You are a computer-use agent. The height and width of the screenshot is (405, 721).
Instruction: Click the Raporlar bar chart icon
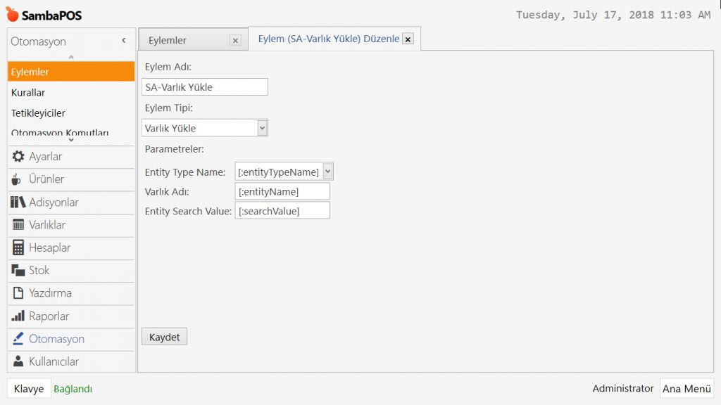point(18,316)
